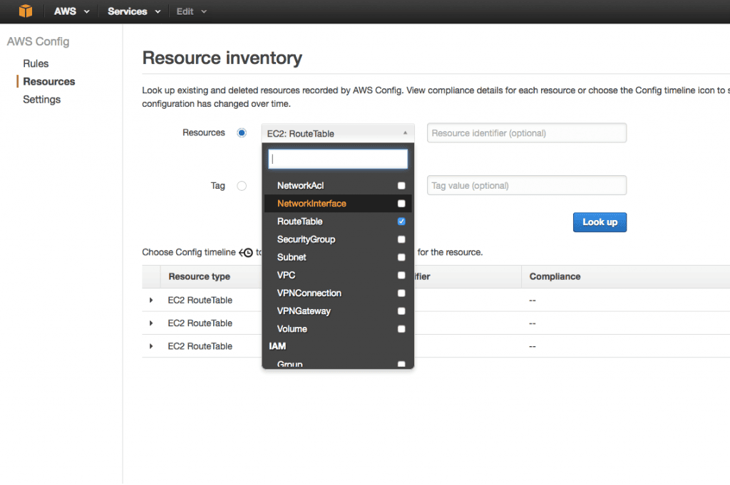Navigate to Rules in the sidebar
Viewport: 730px width, 485px height.
click(x=35, y=63)
